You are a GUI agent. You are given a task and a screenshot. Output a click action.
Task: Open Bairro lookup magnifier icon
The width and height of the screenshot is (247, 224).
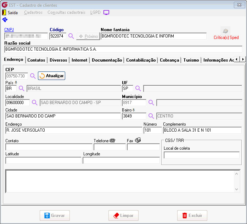(151, 116)
